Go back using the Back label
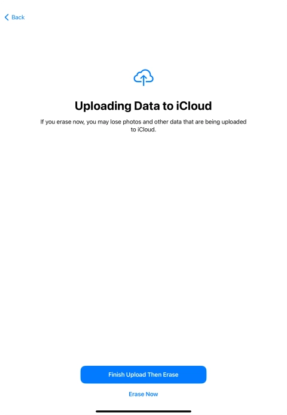 (18, 17)
